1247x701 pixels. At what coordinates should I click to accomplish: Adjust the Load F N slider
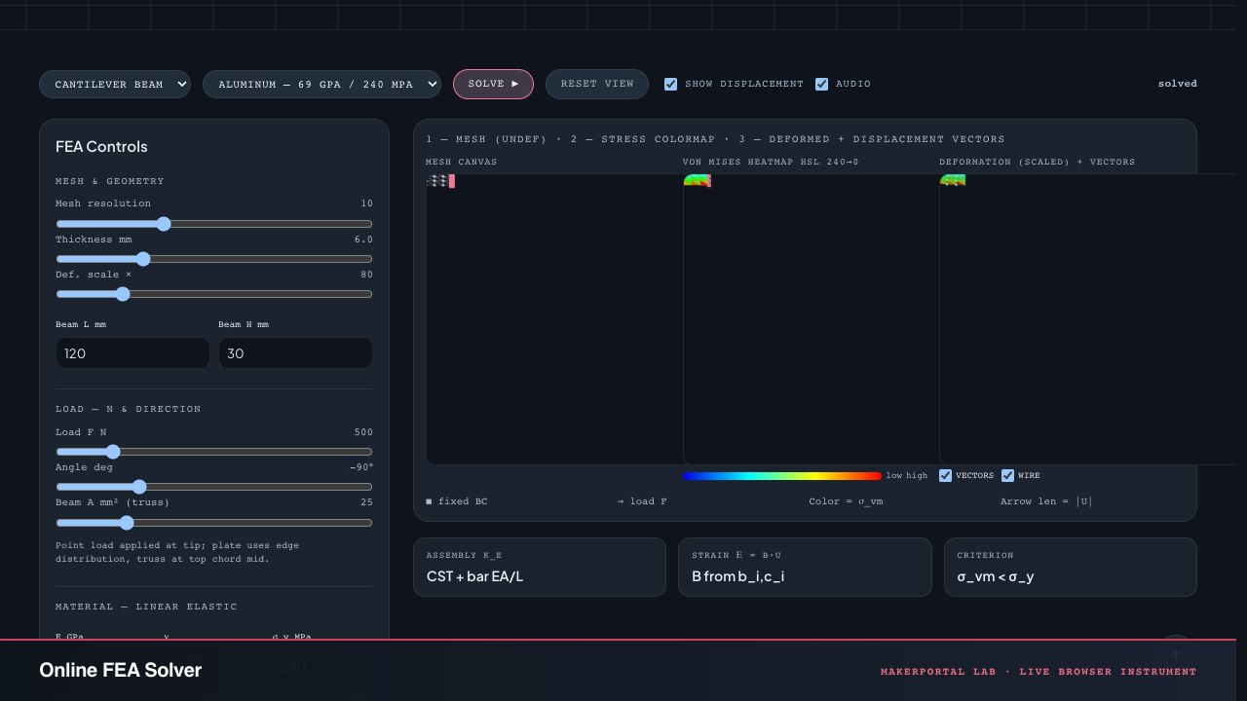pos(214,452)
